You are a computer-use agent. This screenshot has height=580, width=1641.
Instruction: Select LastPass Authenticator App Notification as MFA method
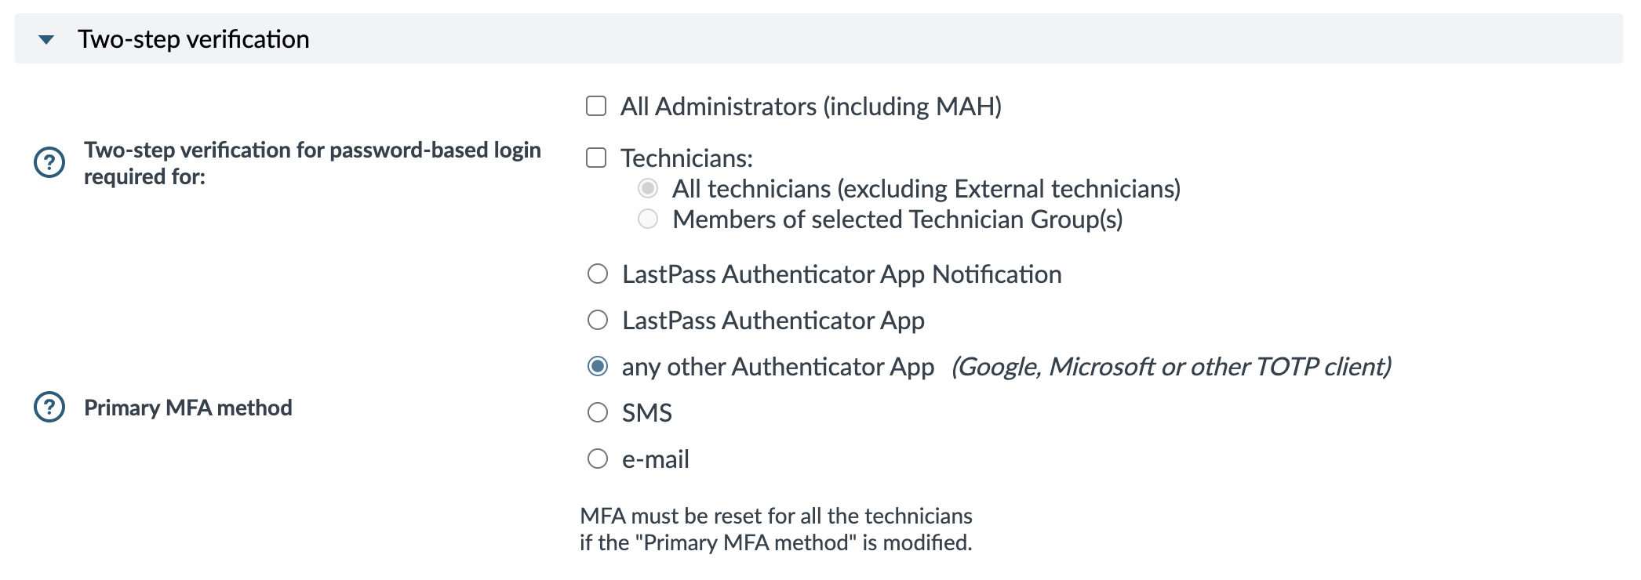tap(597, 274)
